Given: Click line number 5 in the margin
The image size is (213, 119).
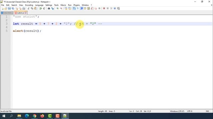Looking at the screenshot, I should point(7,31).
